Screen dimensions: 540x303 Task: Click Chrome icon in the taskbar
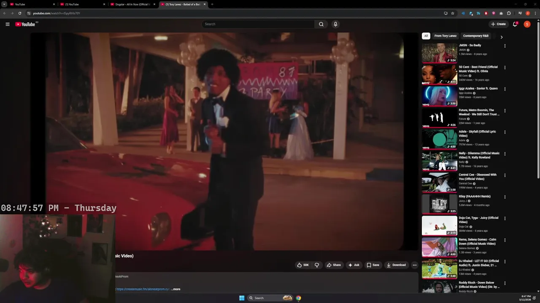(x=298, y=298)
